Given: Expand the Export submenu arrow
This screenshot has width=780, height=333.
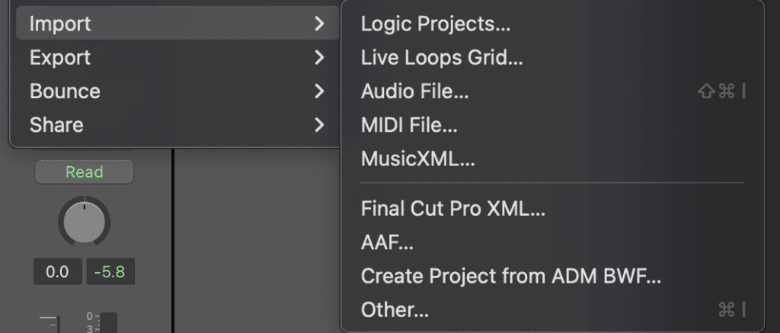Looking at the screenshot, I should pyautogui.click(x=319, y=57).
